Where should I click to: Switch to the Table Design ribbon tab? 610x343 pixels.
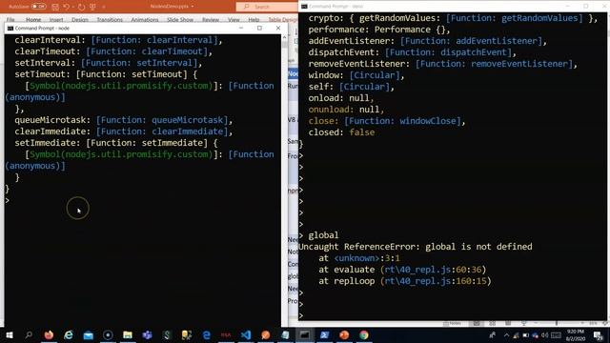283,19
